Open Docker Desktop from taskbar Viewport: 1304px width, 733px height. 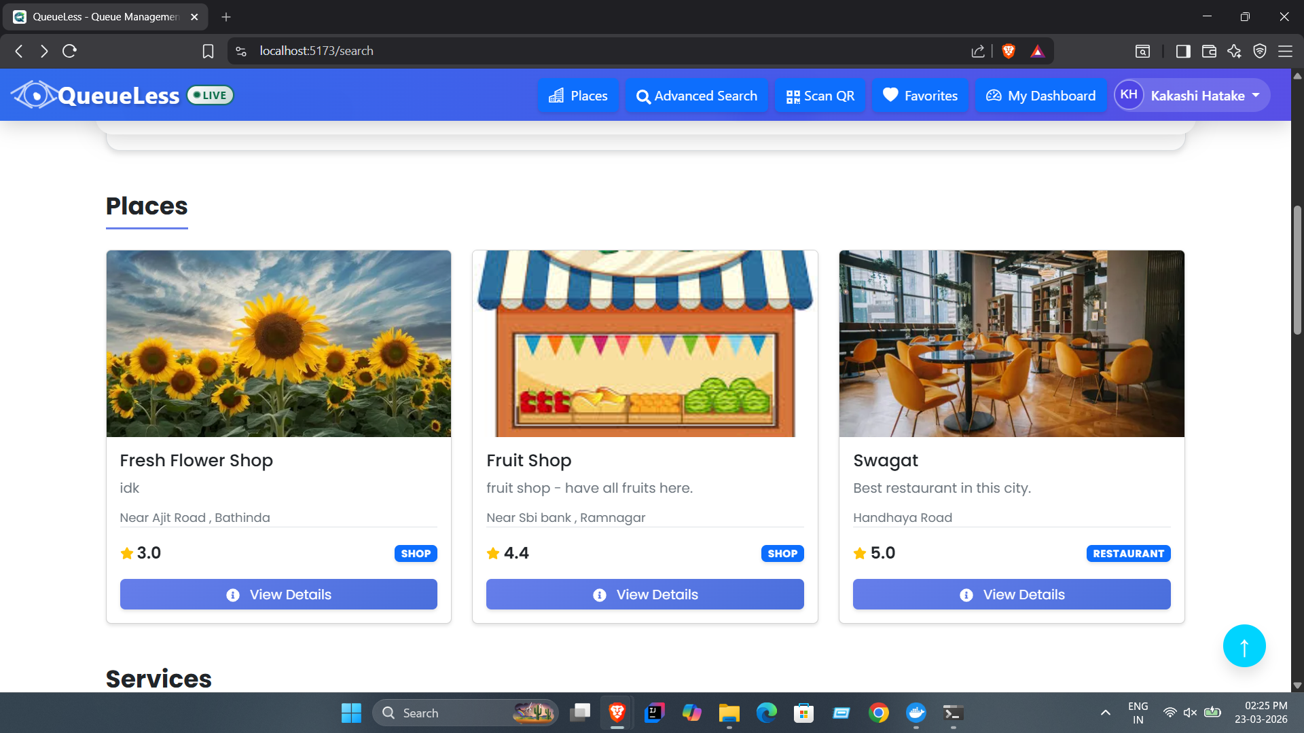[x=916, y=713]
